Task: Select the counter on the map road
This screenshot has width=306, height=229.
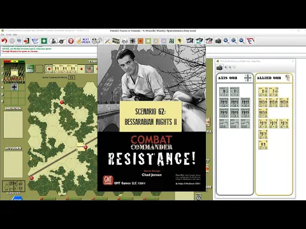Action: pos(80,147)
